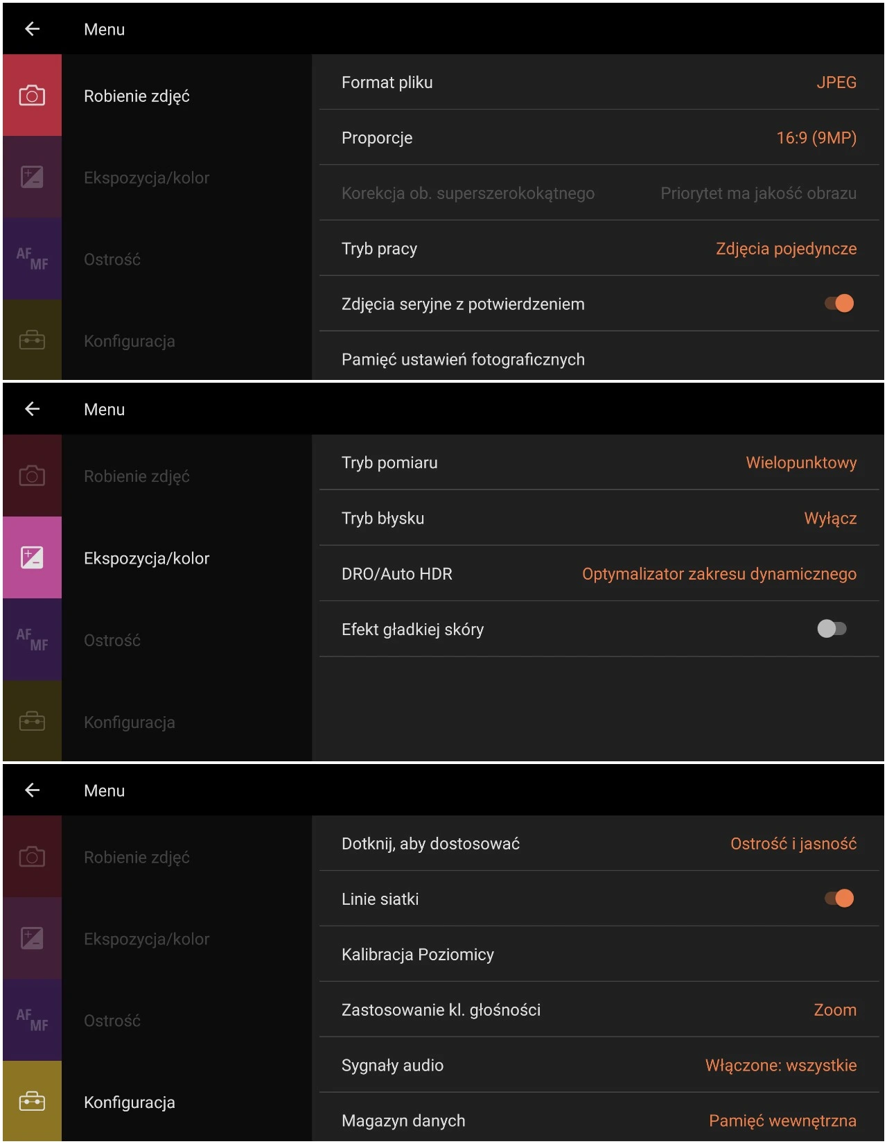Screen dimensions: 887x1144
Task: Open the highlighted Robienie zdjęć tab label
Action: point(137,96)
